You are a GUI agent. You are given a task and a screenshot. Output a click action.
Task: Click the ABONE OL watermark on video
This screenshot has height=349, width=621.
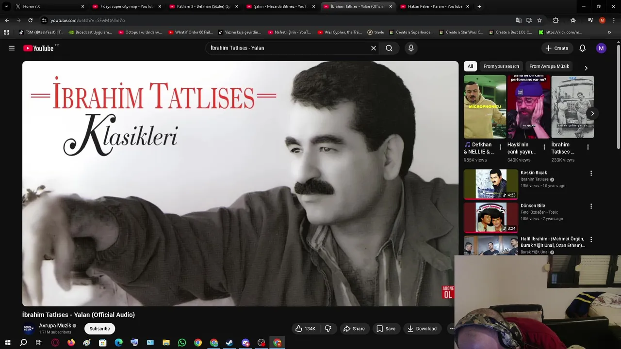tap(448, 292)
